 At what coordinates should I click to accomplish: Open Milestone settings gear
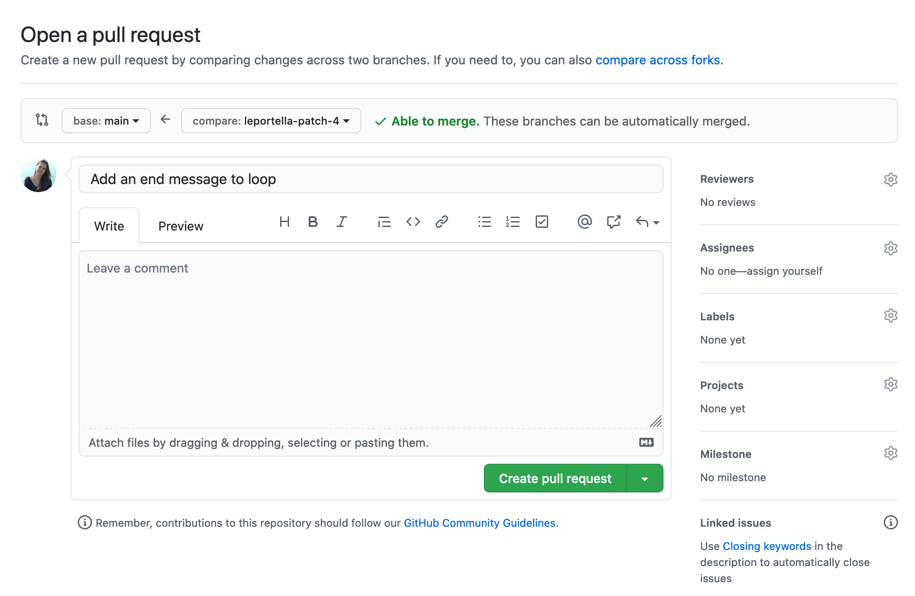891,453
